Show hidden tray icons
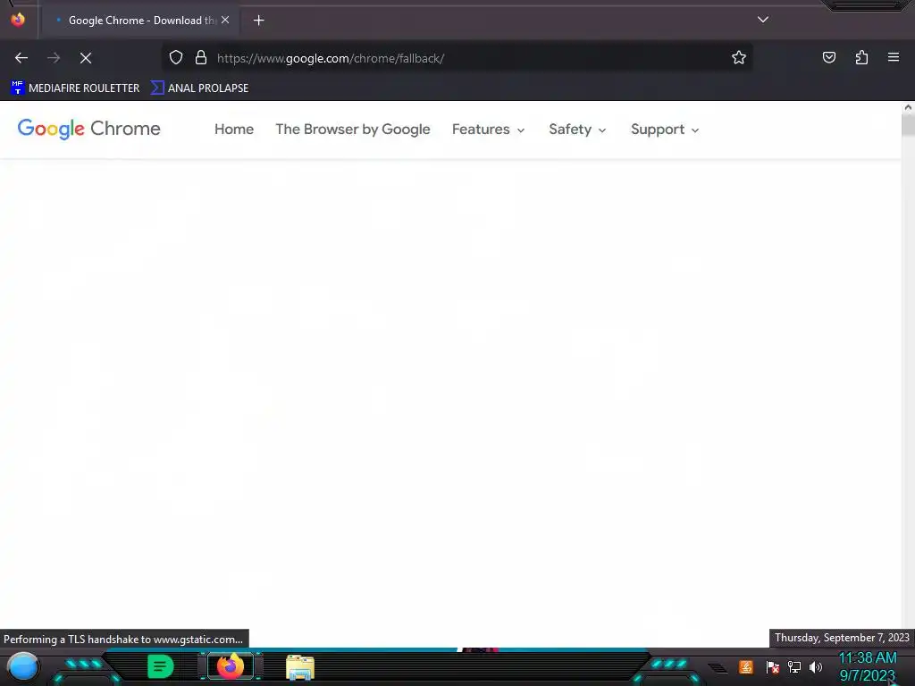 [x=718, y=668]
